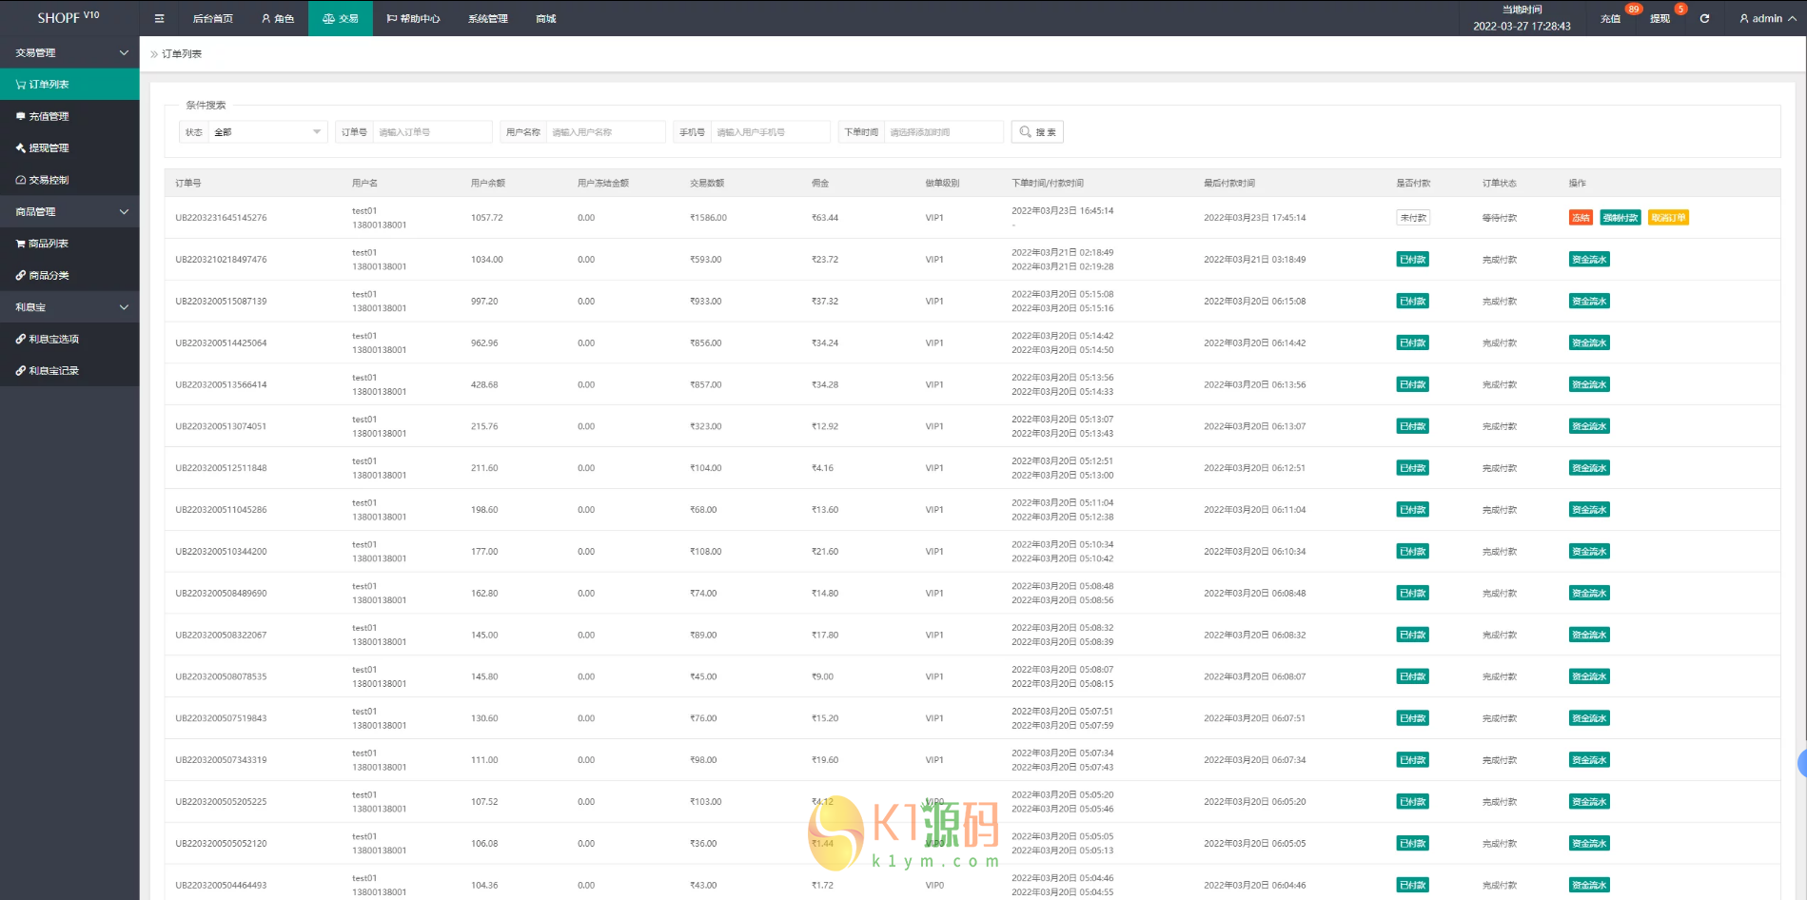Open the 状态 status dropdown
This screenshot has height=900, width=1807.
point(267,132)
